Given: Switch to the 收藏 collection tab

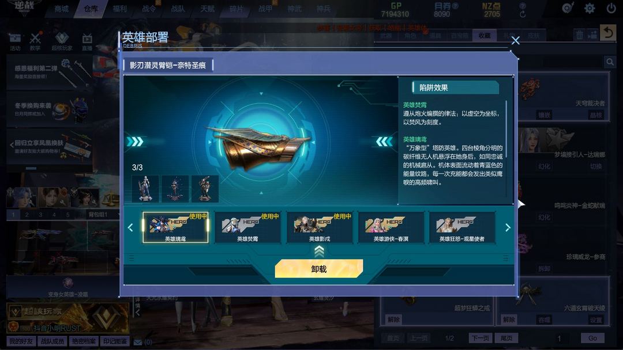Looking at the screenshot, I should (485, 36).
